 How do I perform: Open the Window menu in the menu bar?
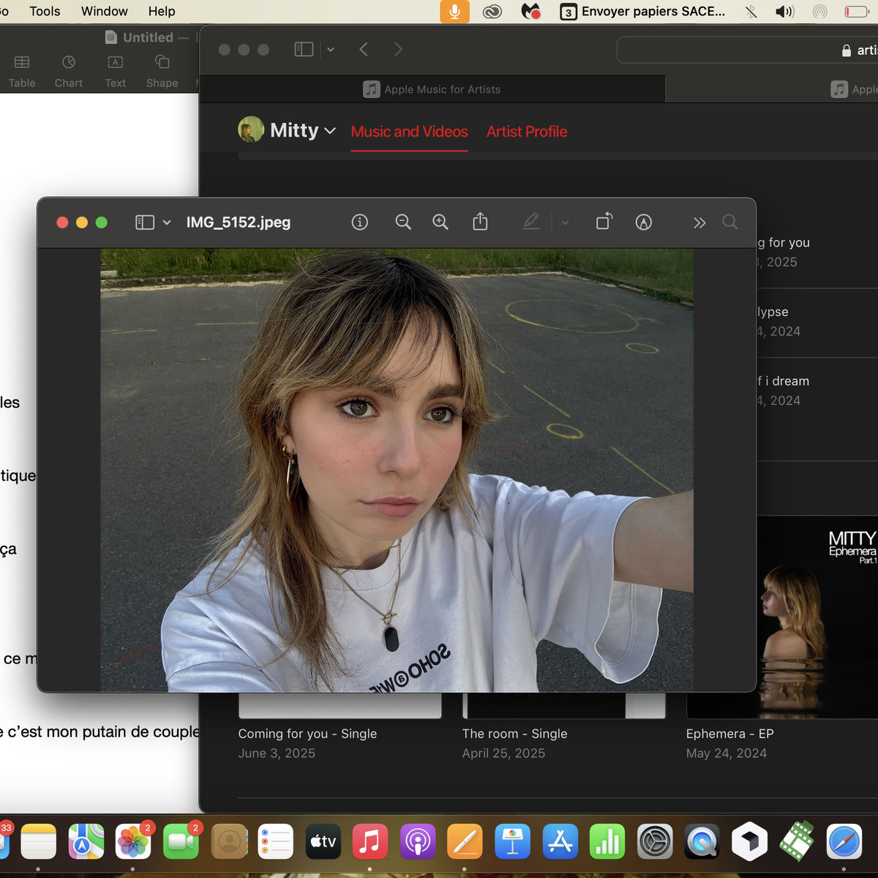104,12
